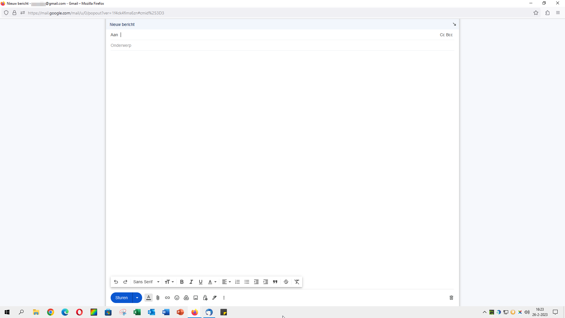Toggle italic formatting
This screenshot has height=318, width=565.
pyautogui.click(x=191, y=282)
